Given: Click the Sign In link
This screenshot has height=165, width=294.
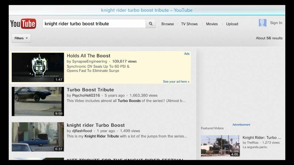Looking at the screenshot, I should pyautogui.click(x=276, y=23).
